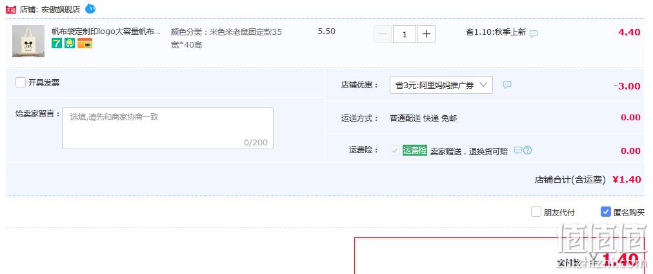Click the orange credit card badge icon

coord(85,43)
